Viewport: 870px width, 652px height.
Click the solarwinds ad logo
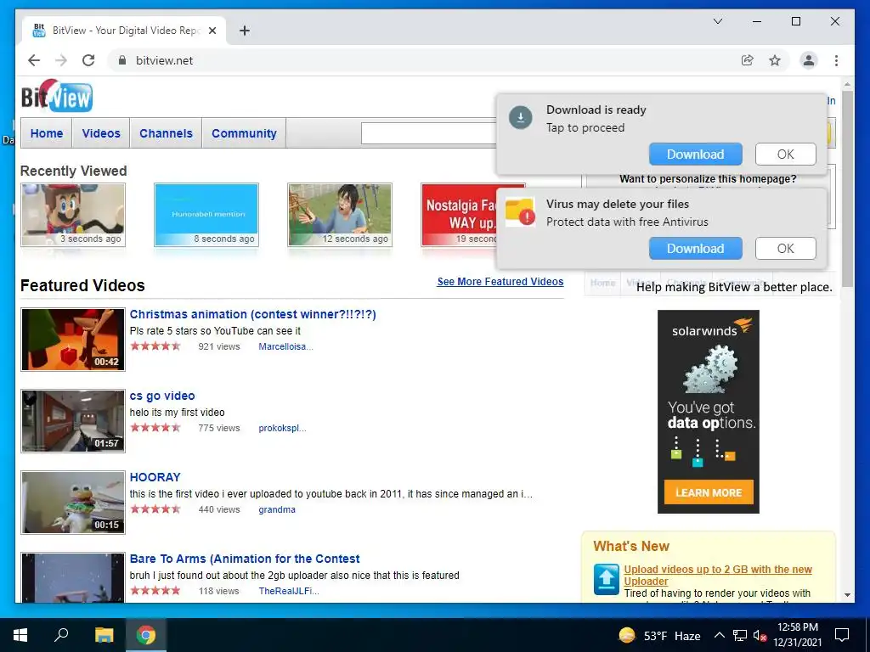(x=711, y=329)
